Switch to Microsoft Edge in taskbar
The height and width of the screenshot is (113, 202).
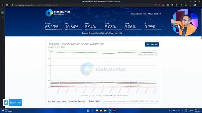point(110,110)
